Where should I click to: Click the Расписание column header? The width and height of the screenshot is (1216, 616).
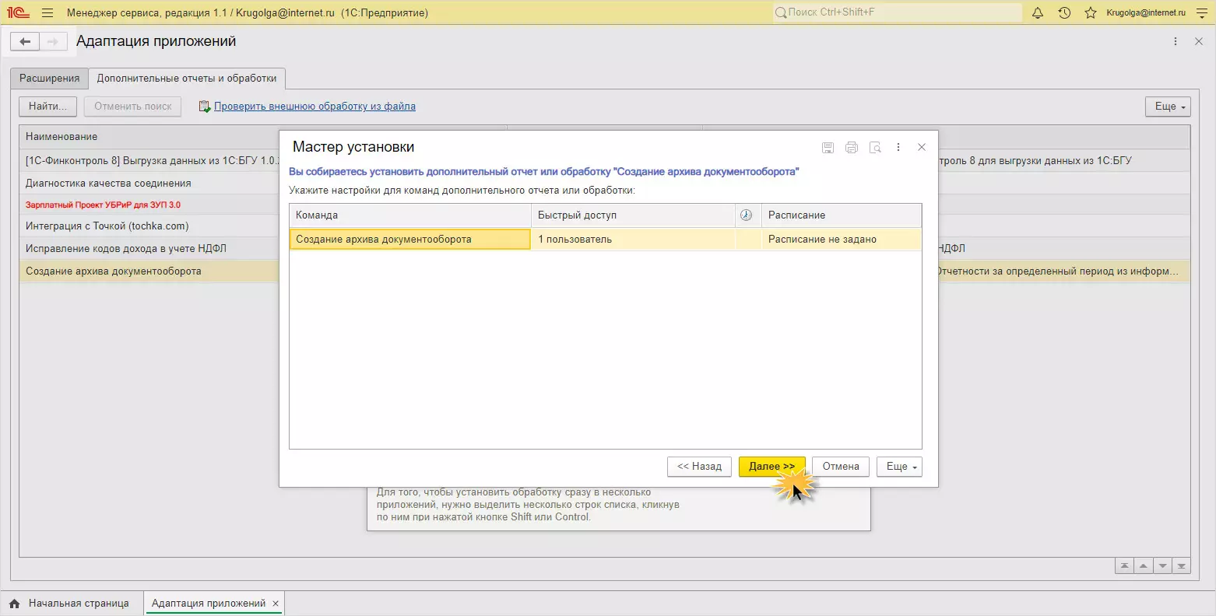[x=841, y=215]
